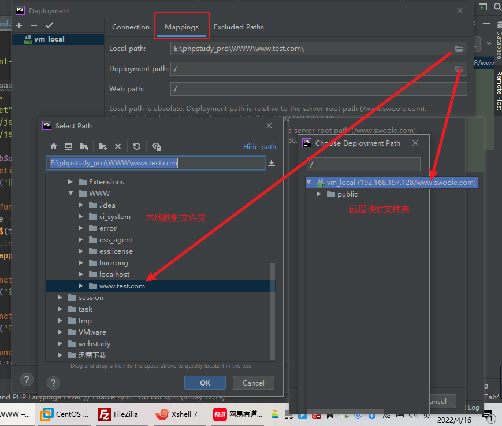The height and width of the screenshot is (426, 502).
Task: Switch to the Connection tab
Action: pos(131,27)
